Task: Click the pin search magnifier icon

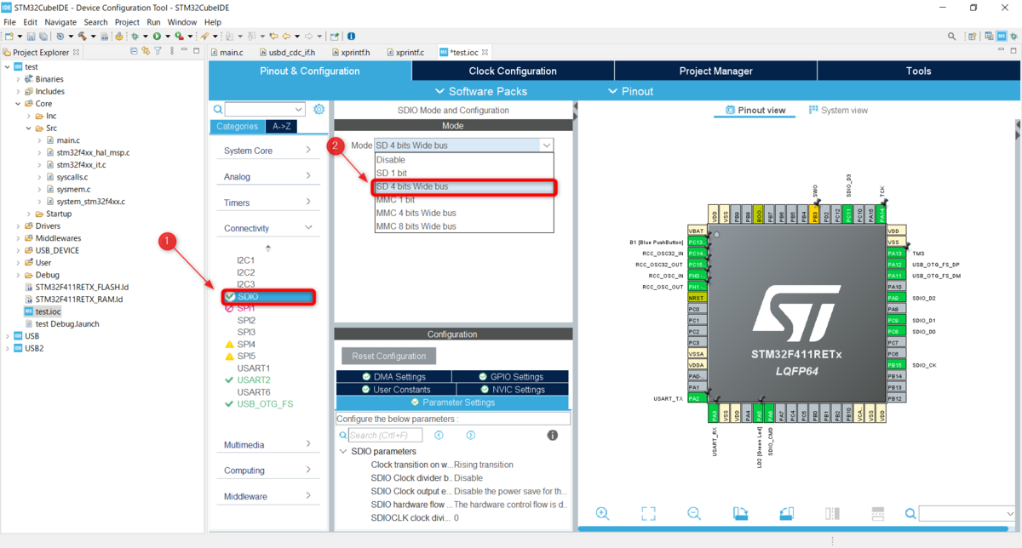Action: click(910, 513)
